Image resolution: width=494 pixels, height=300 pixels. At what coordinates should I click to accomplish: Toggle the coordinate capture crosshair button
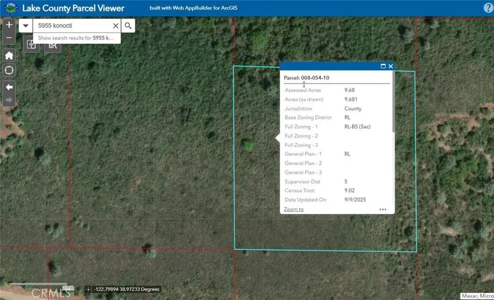click(x=88, y=289)
